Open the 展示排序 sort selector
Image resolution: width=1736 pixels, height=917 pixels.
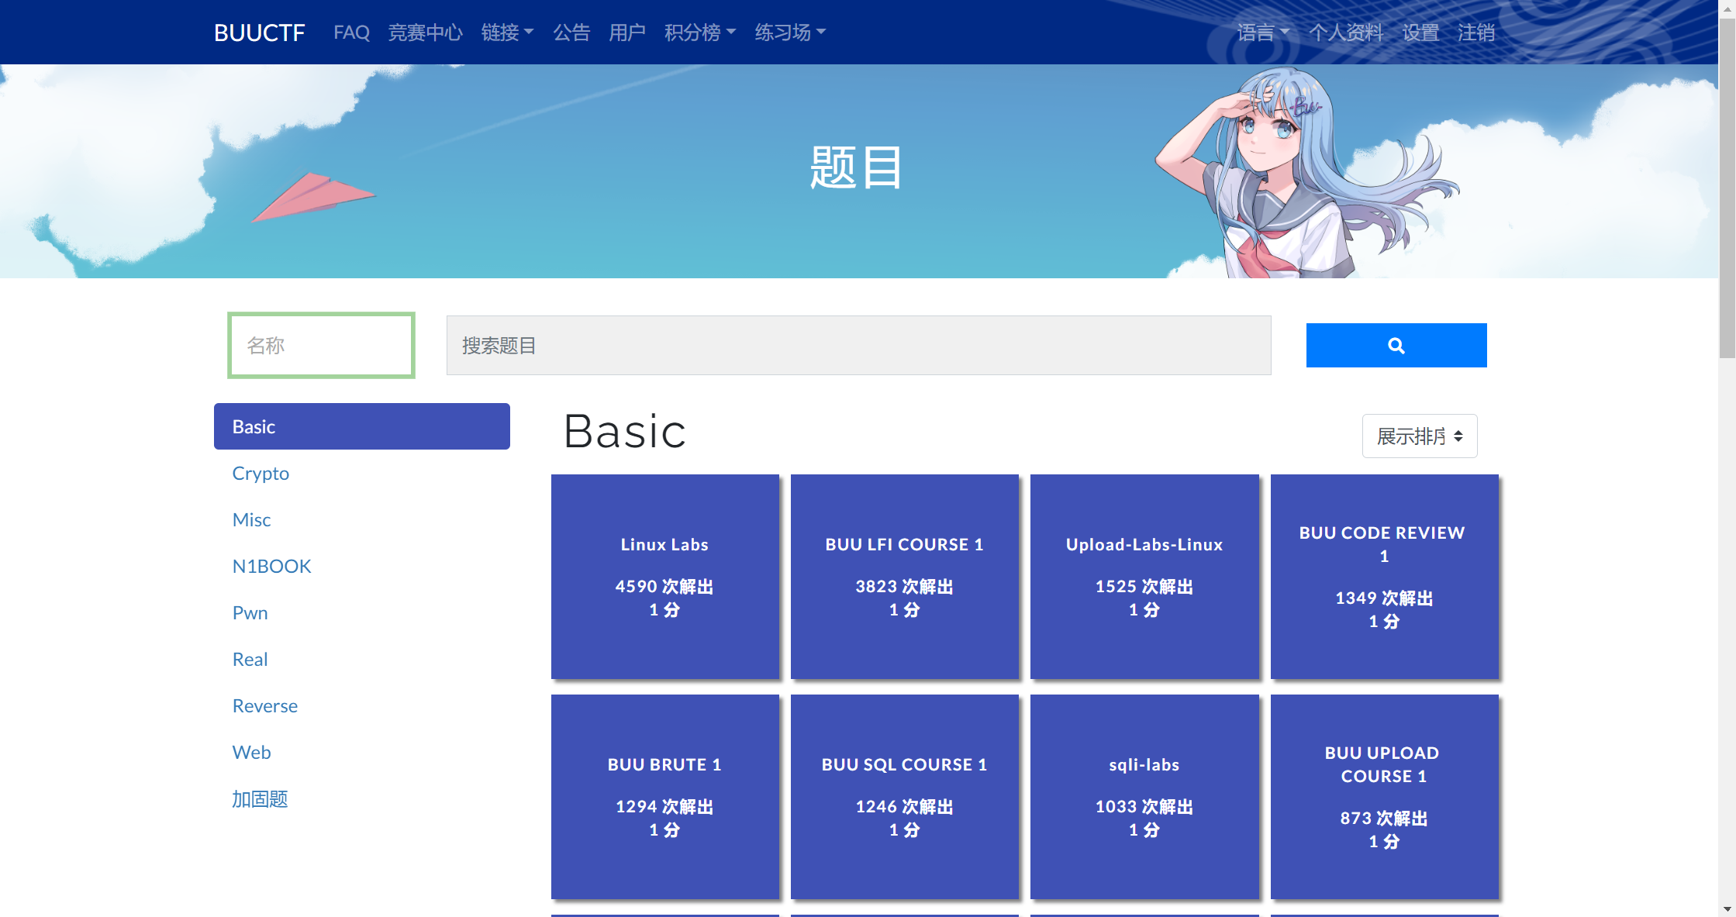(x=1419, y=436)
